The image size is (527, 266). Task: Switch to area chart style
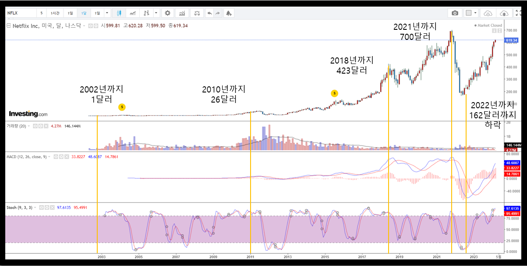(x=132, y=13)
